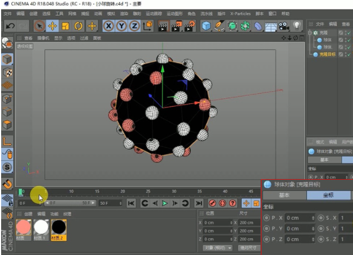The width and height of the screenshot is (353, 255).
Task: Step to the next frame
Action: click(x=175, y=203)
